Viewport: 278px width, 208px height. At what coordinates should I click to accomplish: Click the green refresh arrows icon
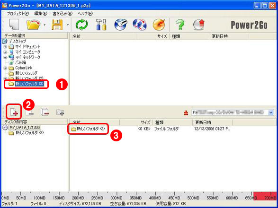[x=82, y=25]
